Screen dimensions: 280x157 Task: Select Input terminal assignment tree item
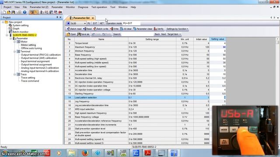tap(35, 61)
